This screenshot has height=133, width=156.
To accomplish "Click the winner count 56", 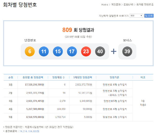I will [64, 93].
